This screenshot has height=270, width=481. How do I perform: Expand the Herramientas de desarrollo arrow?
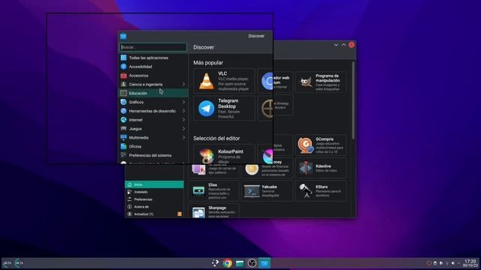[x=183, y=111]
